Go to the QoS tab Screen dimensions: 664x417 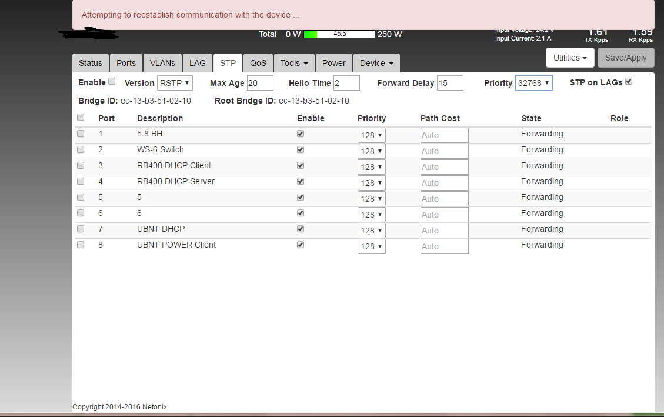point(258,63)
